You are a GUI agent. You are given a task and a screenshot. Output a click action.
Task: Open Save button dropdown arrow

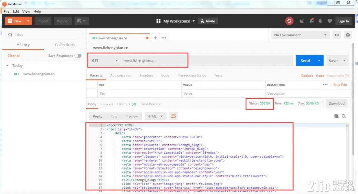(344, 61)
